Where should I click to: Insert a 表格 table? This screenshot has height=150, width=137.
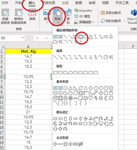(x=32, y=15)
